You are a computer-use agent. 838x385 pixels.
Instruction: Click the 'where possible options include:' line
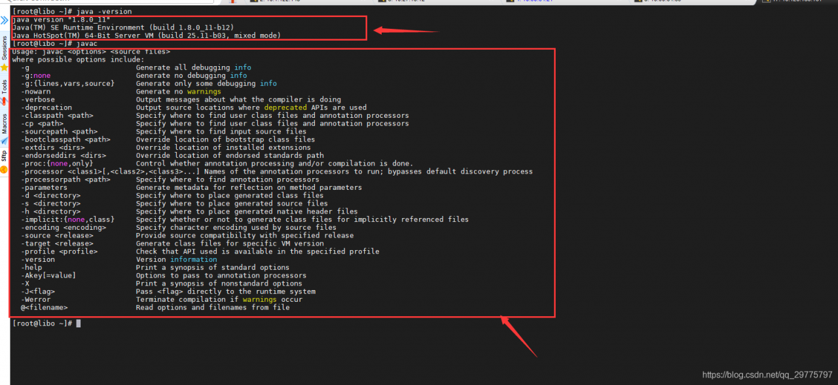78,60
